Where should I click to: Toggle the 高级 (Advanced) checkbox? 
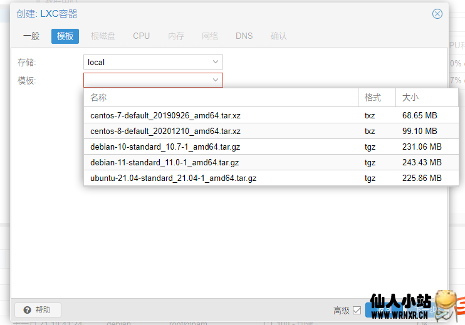pos(357,310)
